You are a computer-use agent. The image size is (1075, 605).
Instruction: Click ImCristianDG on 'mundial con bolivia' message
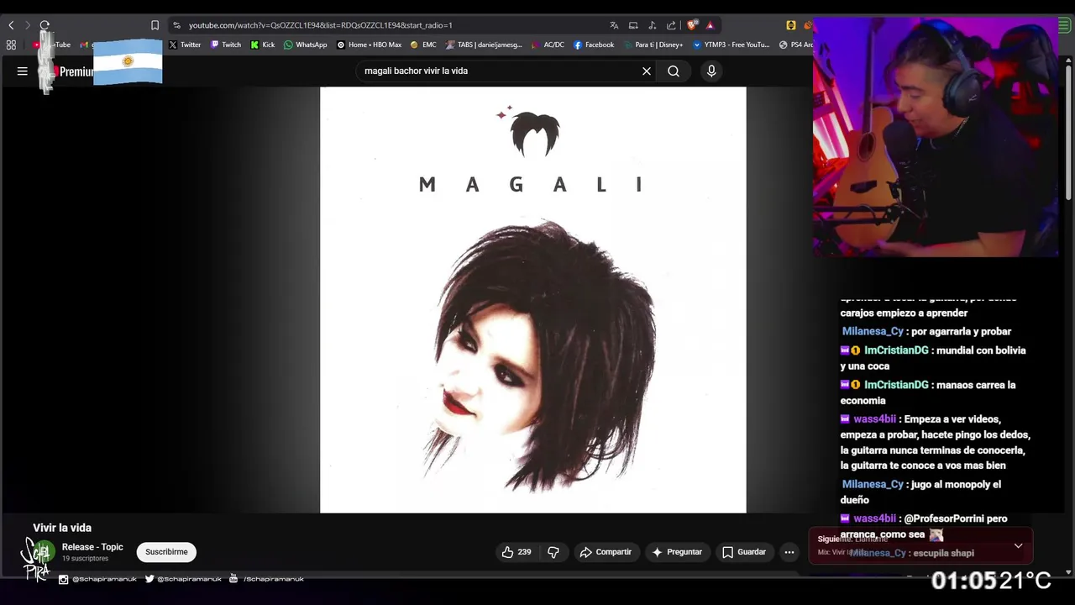pos(896,350)
